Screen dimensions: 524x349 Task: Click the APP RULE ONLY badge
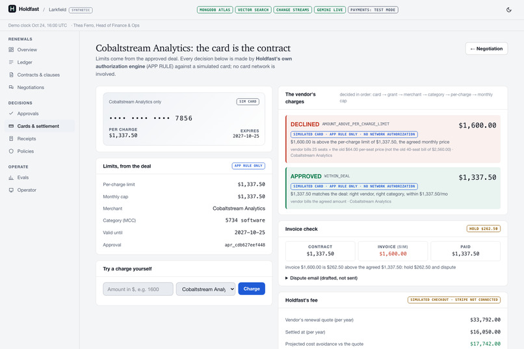point(248,166)
